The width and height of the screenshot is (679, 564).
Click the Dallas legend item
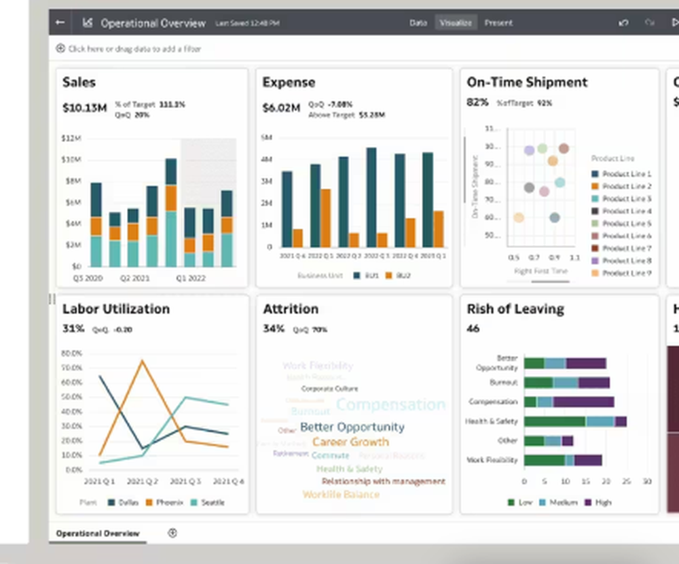point(123,502)
